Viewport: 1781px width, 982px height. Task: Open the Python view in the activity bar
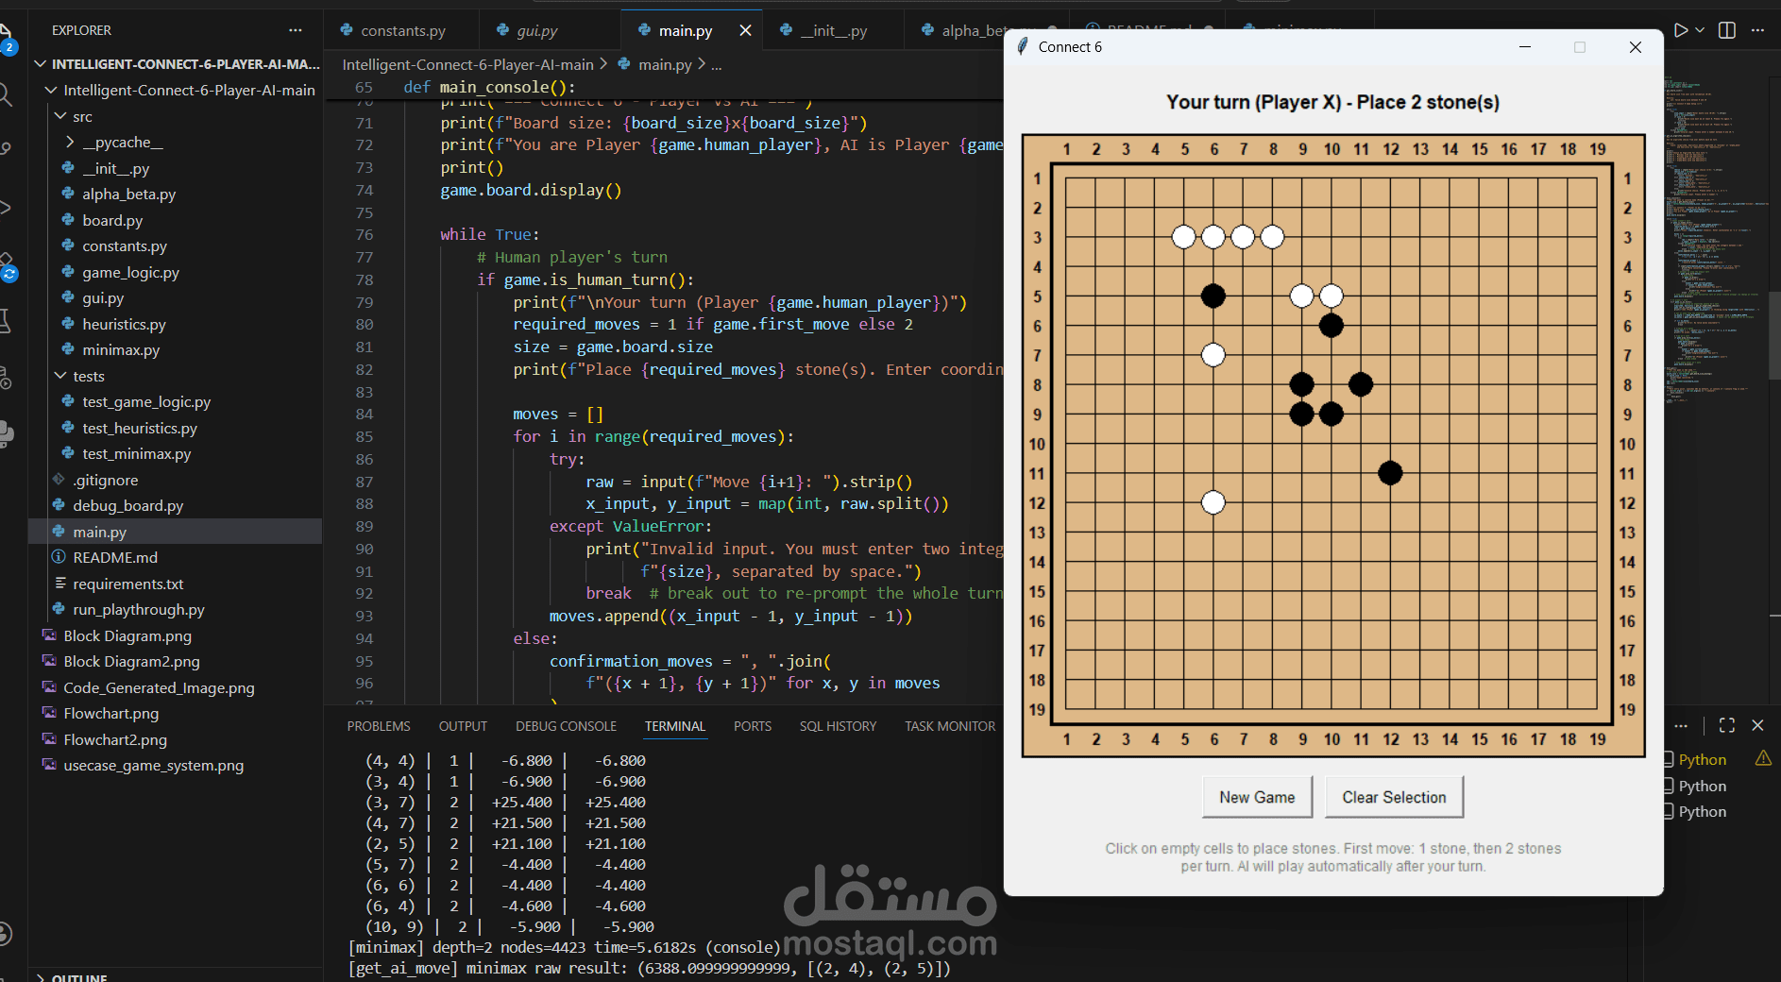point(6,433)
